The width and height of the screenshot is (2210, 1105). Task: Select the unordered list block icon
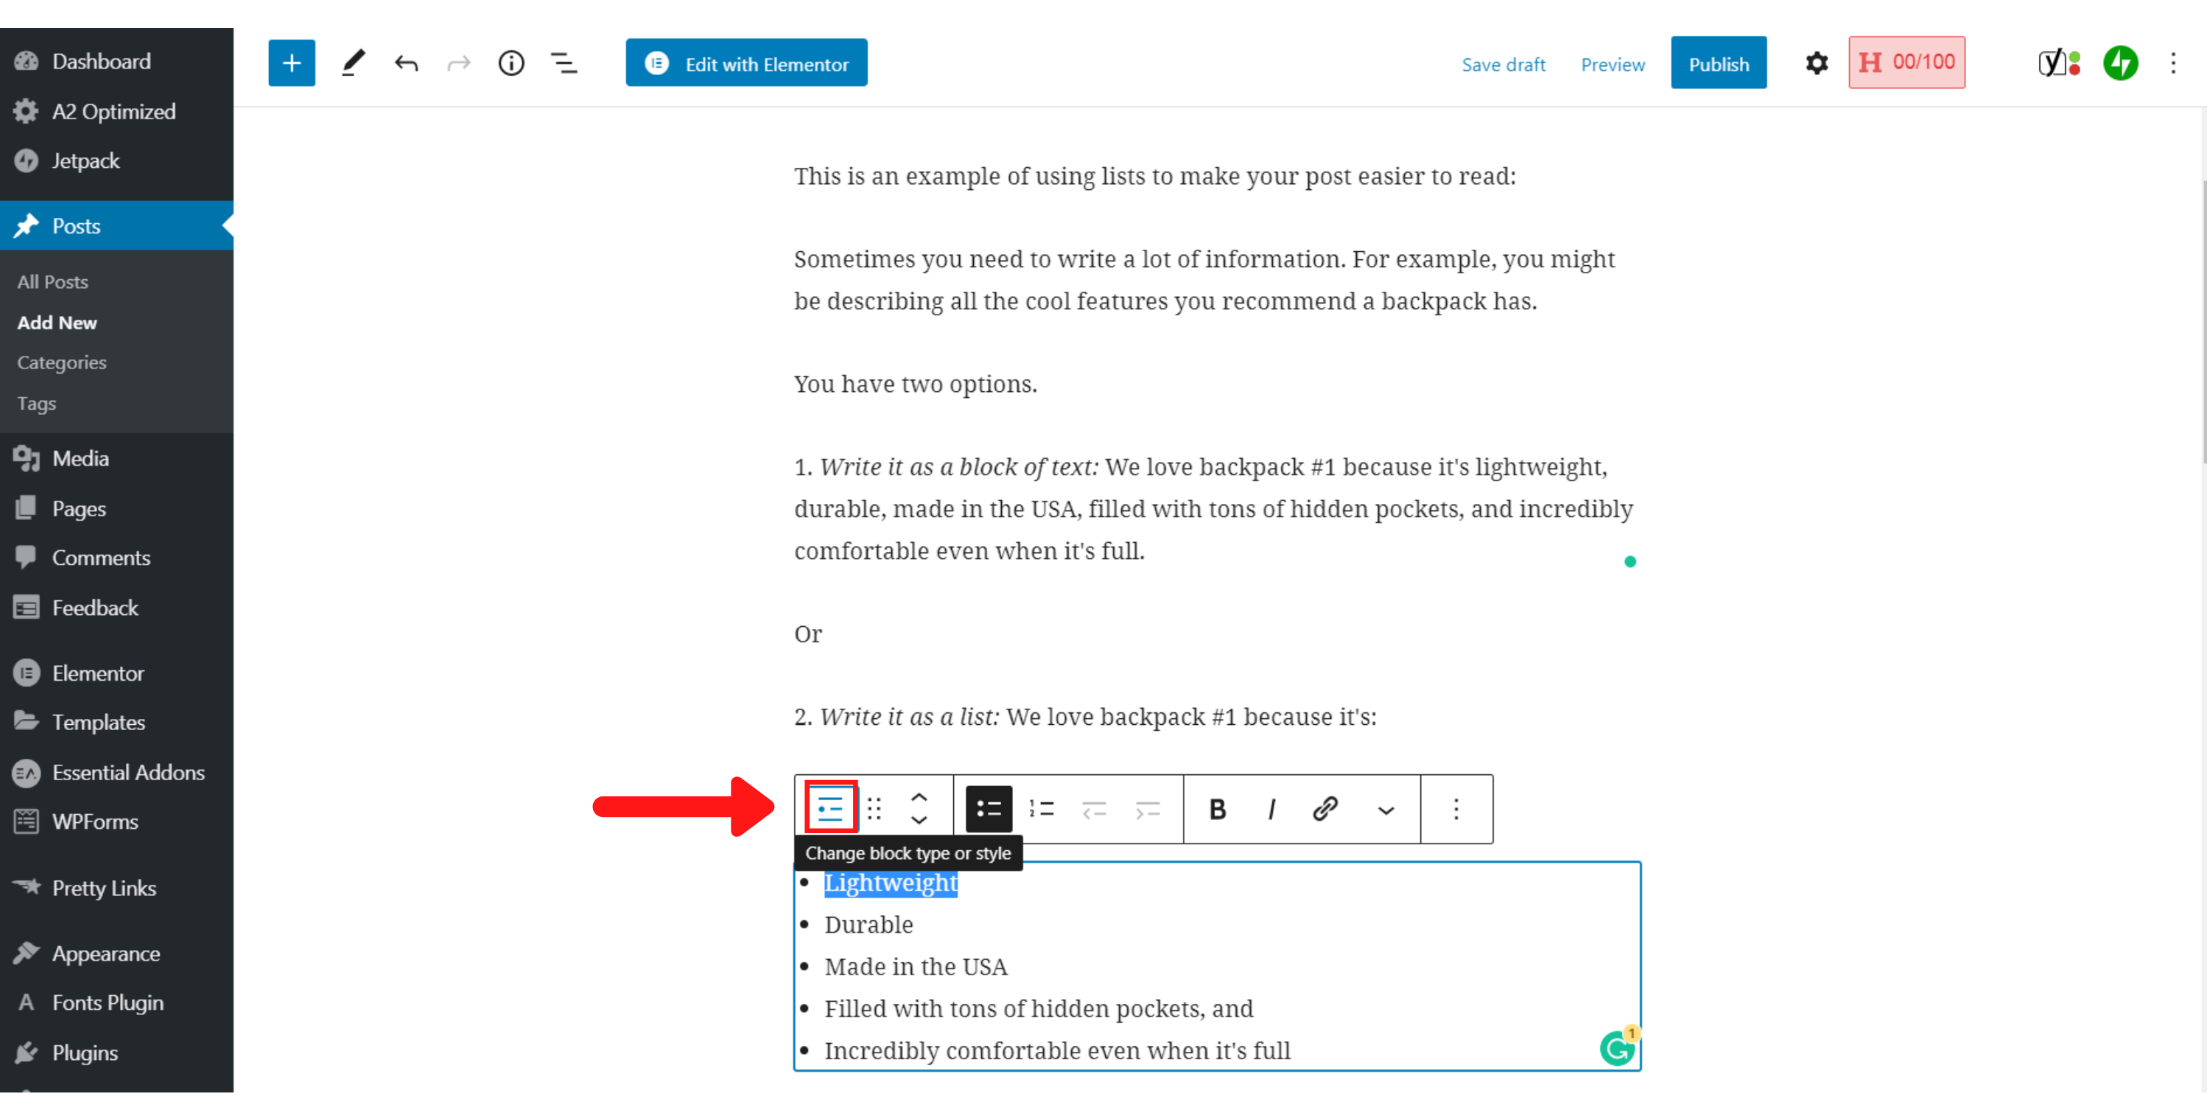pyautogui.click(x=986, y=807)
